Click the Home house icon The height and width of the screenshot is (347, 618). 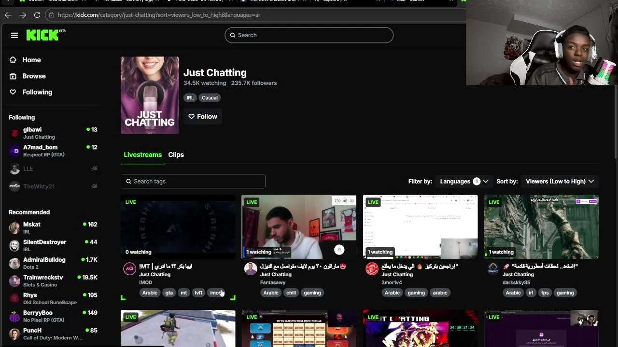13,60
